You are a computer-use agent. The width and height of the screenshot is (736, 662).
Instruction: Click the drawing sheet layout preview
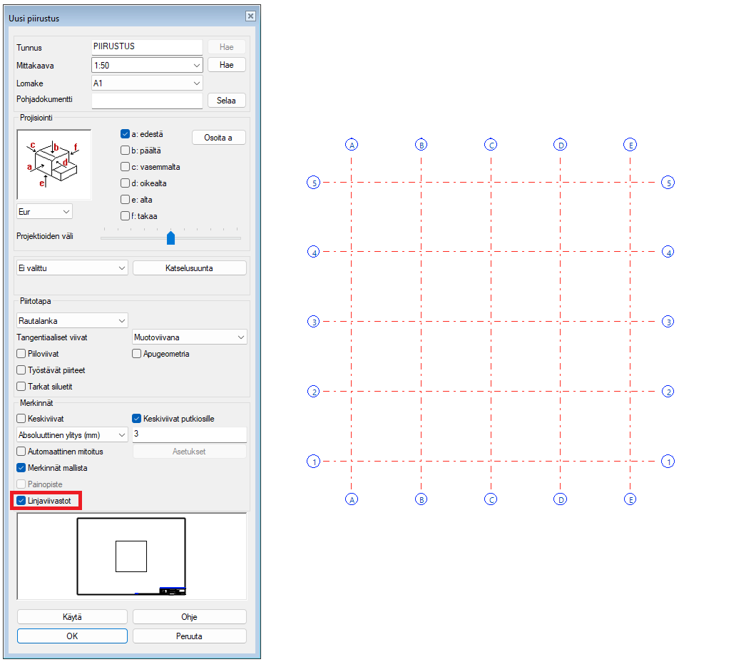coord(131,556)
